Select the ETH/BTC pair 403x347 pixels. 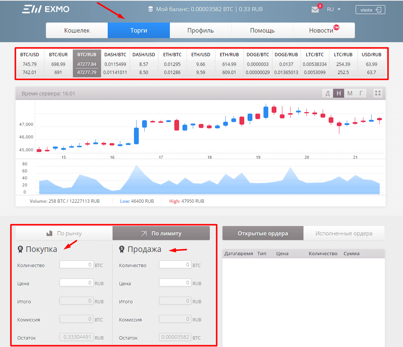point(172,63)
